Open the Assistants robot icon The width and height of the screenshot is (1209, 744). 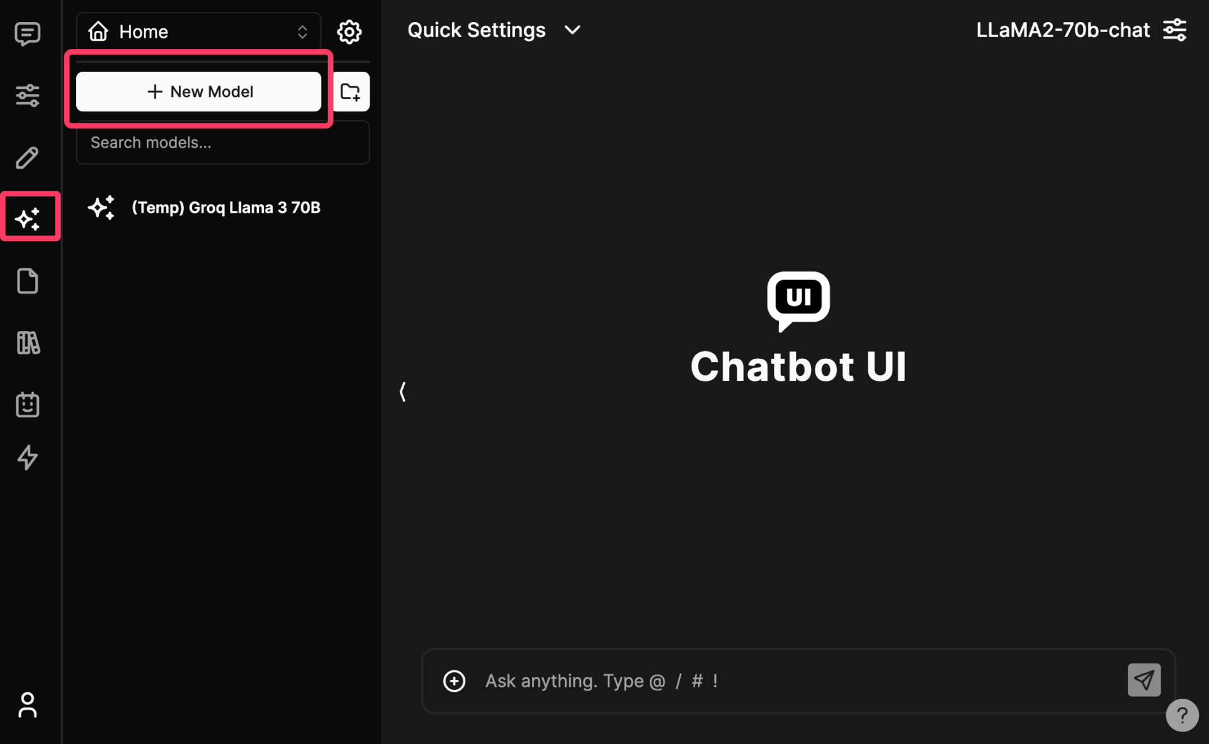[27, 404]
